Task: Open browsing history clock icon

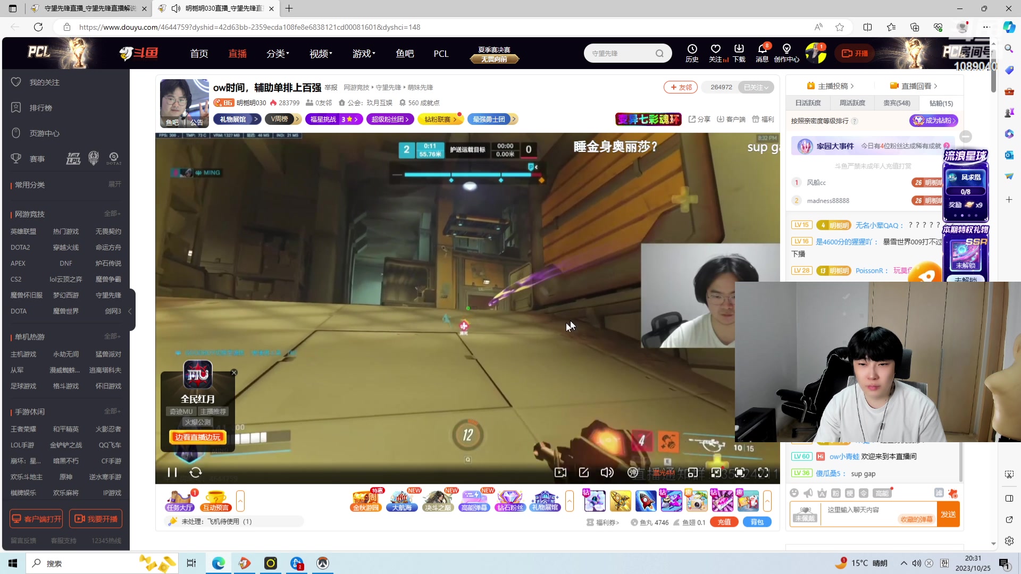Action: coord(692,53)
